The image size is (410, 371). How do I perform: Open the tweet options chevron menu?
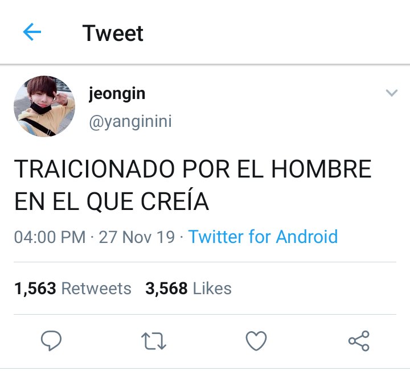391,93
